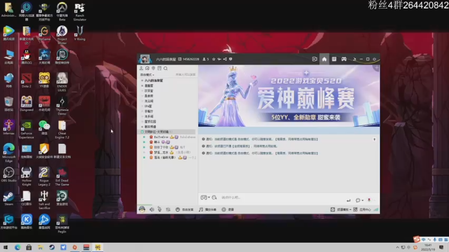Click the plus button on banner corner
This screenshot has height=252, width=449.
(377, 68)
